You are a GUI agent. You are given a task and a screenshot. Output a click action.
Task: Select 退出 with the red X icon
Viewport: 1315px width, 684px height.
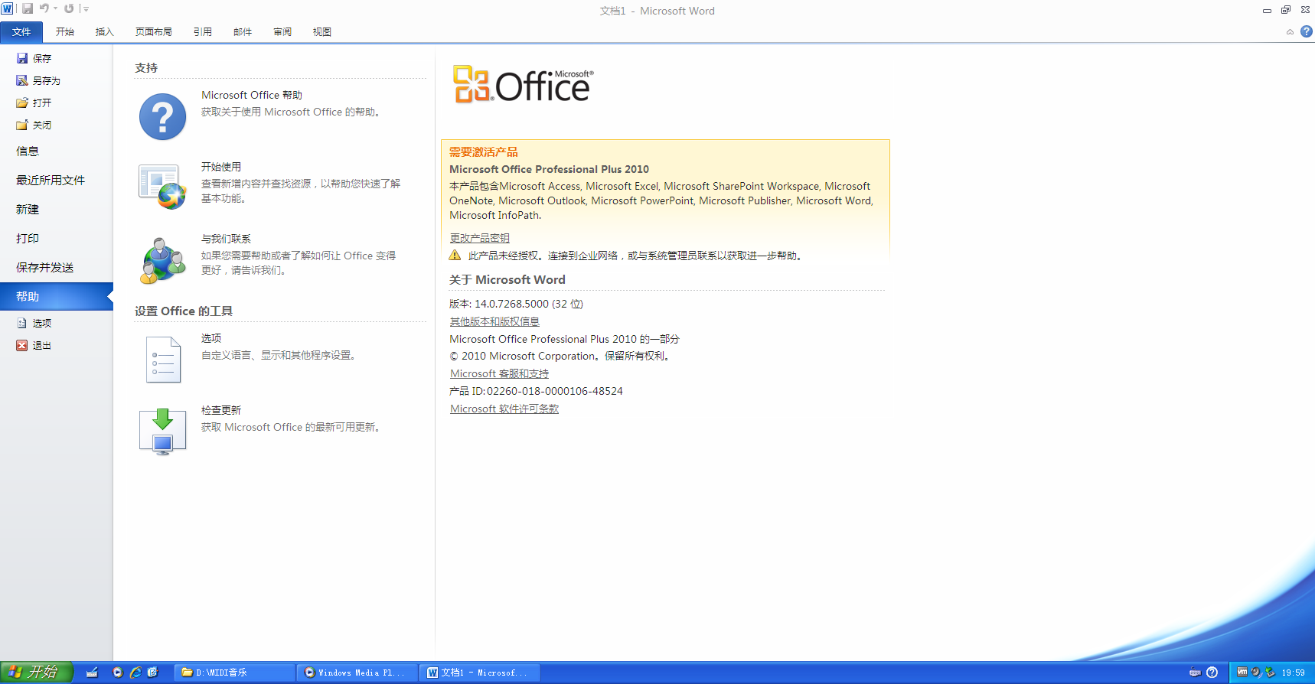pos(41,346)
